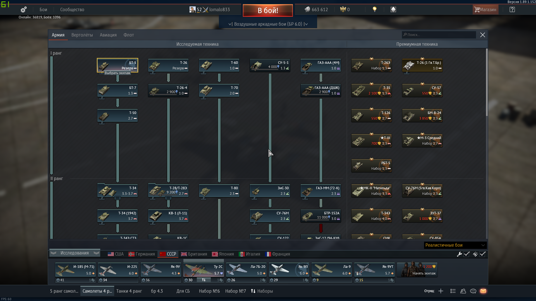
Task: Click swap arrows under Ту-2С slot
Action: point(204,280)
